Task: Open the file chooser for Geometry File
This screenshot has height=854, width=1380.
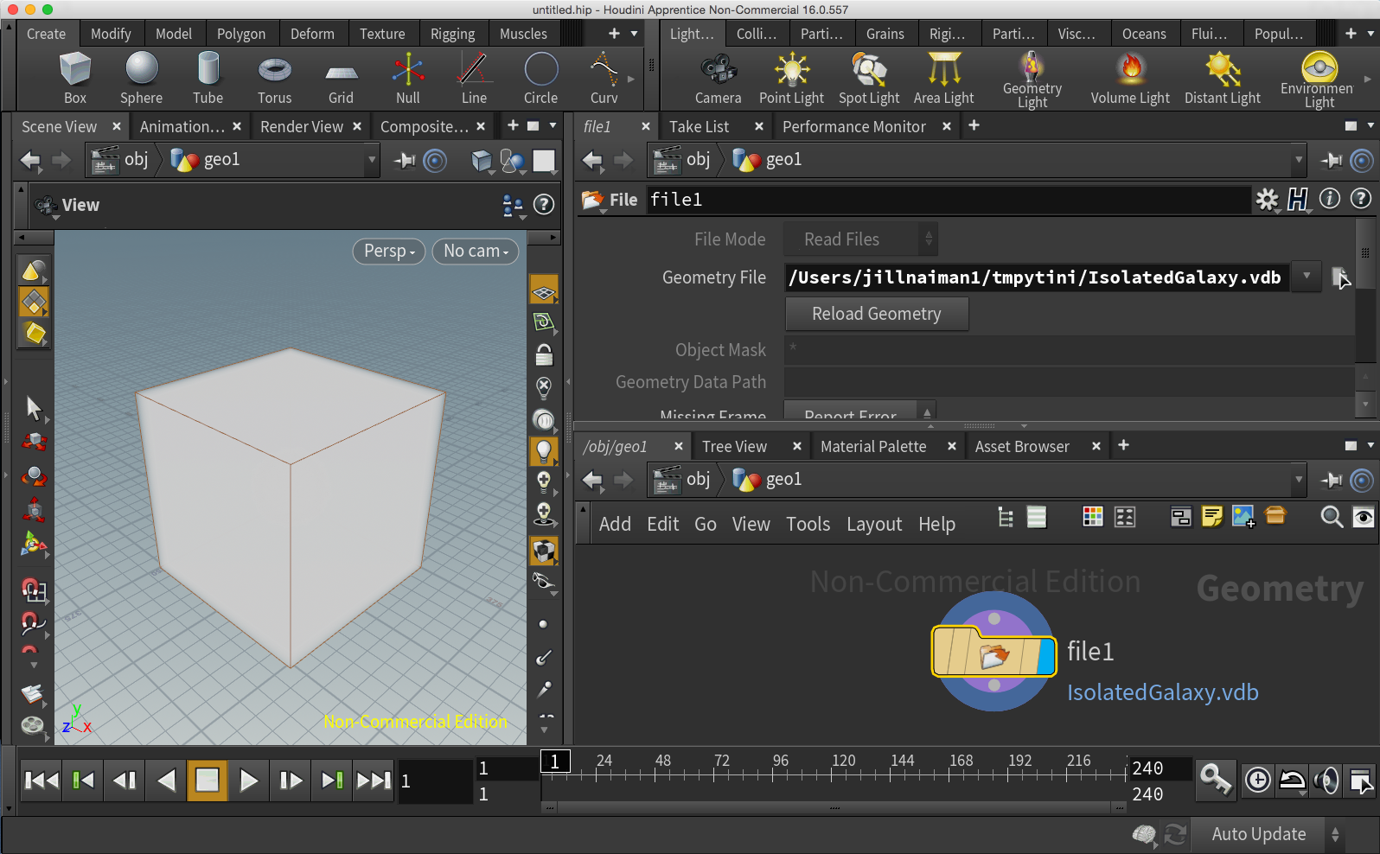Action: point(1339,277)
